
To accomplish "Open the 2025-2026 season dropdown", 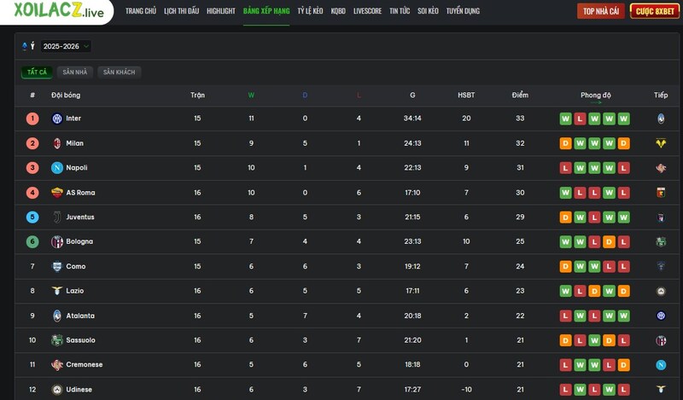I will click(x=66, y=46).
